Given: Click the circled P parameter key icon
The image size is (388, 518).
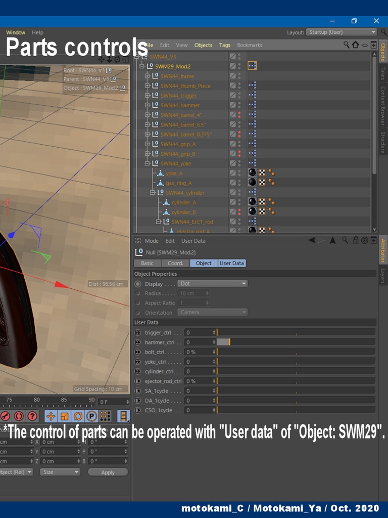Looking at the screenshot, I should 91,416.
